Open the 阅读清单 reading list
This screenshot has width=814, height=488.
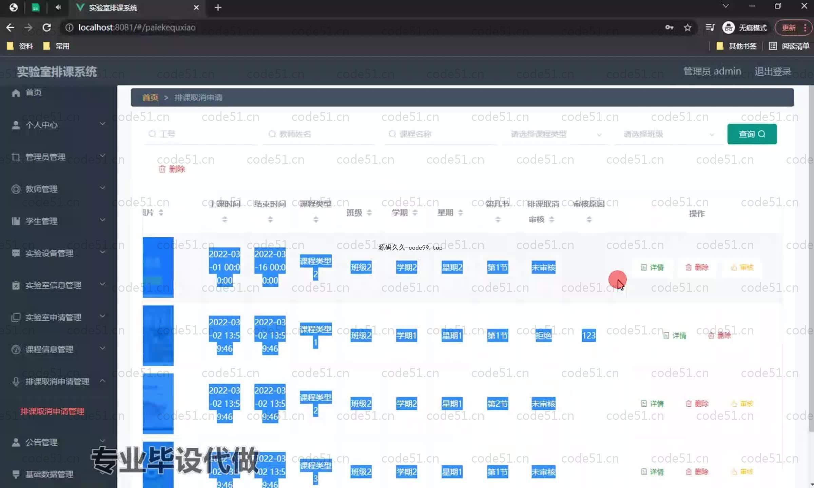789,46
